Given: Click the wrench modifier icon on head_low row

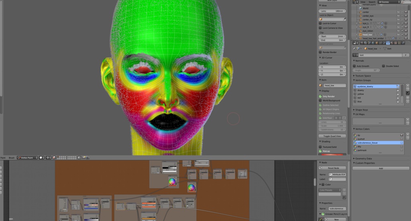Looking at the screenshot, I should click(381, 35).
